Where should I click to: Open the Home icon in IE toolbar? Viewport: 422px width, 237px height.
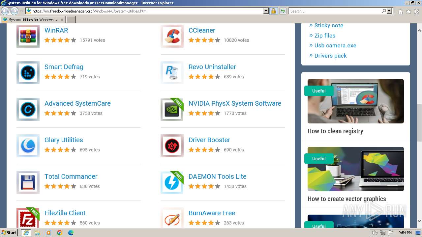(x=400, y=12)
